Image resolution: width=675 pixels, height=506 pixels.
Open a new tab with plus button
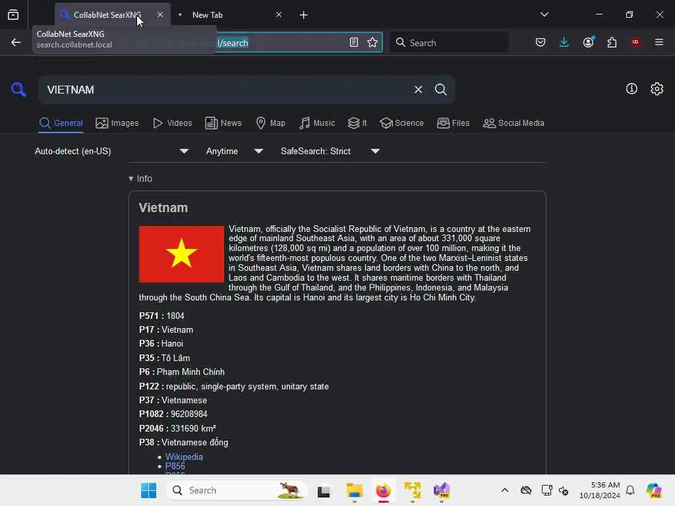[303, 15]
